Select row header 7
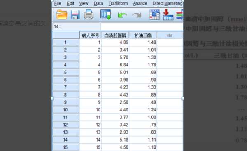The height and width of the screenshot is (151, 247). [x=65, y=87]
